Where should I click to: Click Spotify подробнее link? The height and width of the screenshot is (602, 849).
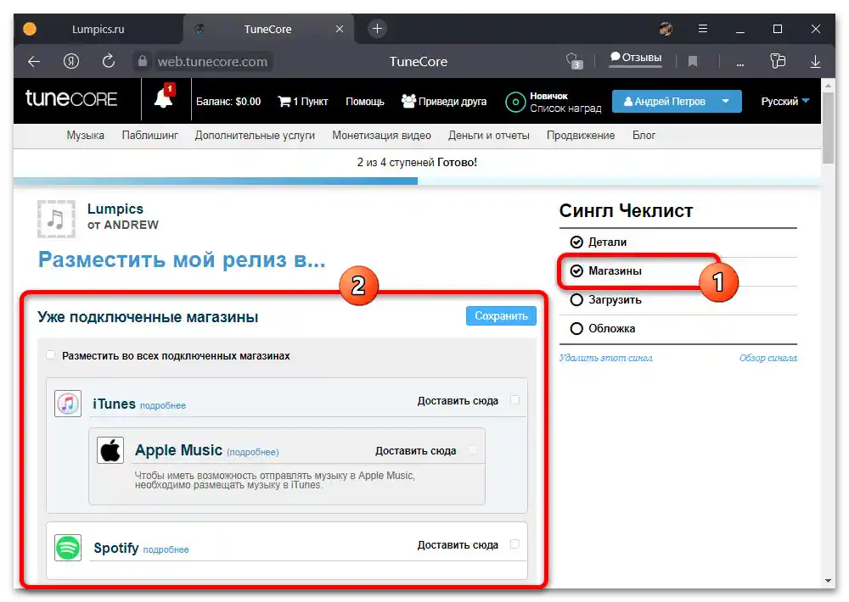(166, 549)
